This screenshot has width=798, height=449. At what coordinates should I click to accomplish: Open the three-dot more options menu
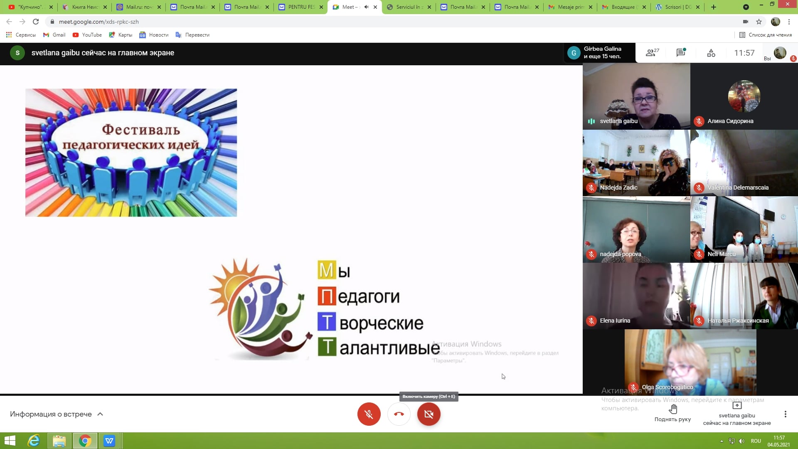[x=785, y=414]
